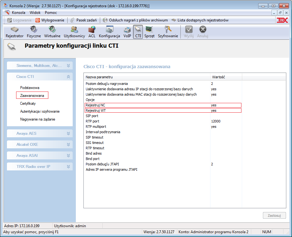Click the Zastosuj button
Screen dimensions: 292x237
274,216
